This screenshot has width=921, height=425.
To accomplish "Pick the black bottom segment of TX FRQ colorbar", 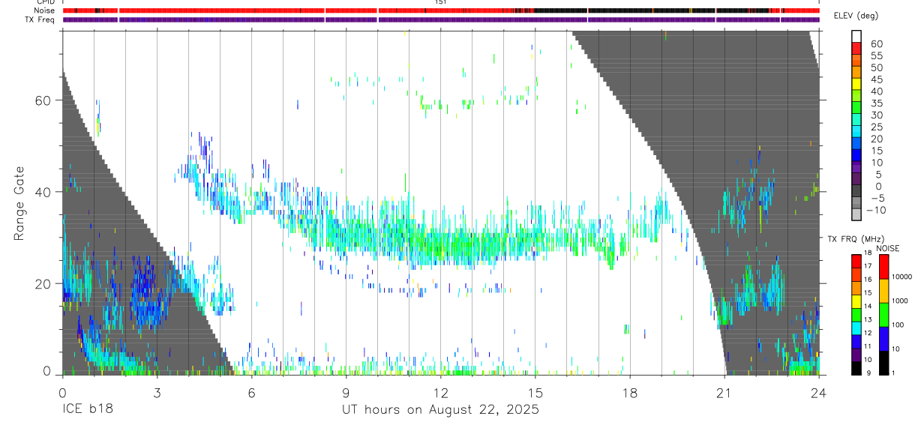I will [x=856, y=368].
